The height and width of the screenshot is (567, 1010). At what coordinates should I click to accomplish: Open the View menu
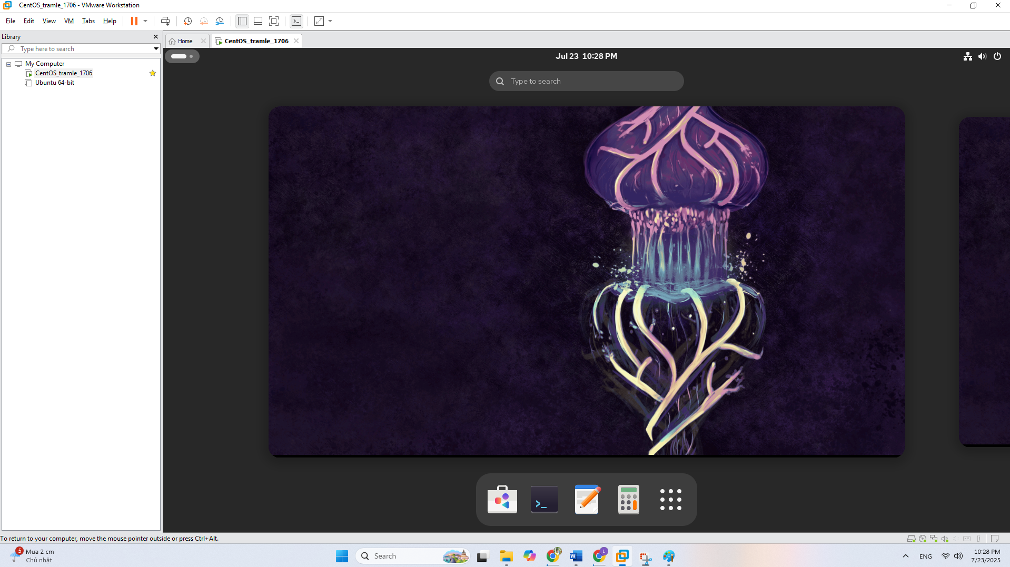click(x=49, y=21)
